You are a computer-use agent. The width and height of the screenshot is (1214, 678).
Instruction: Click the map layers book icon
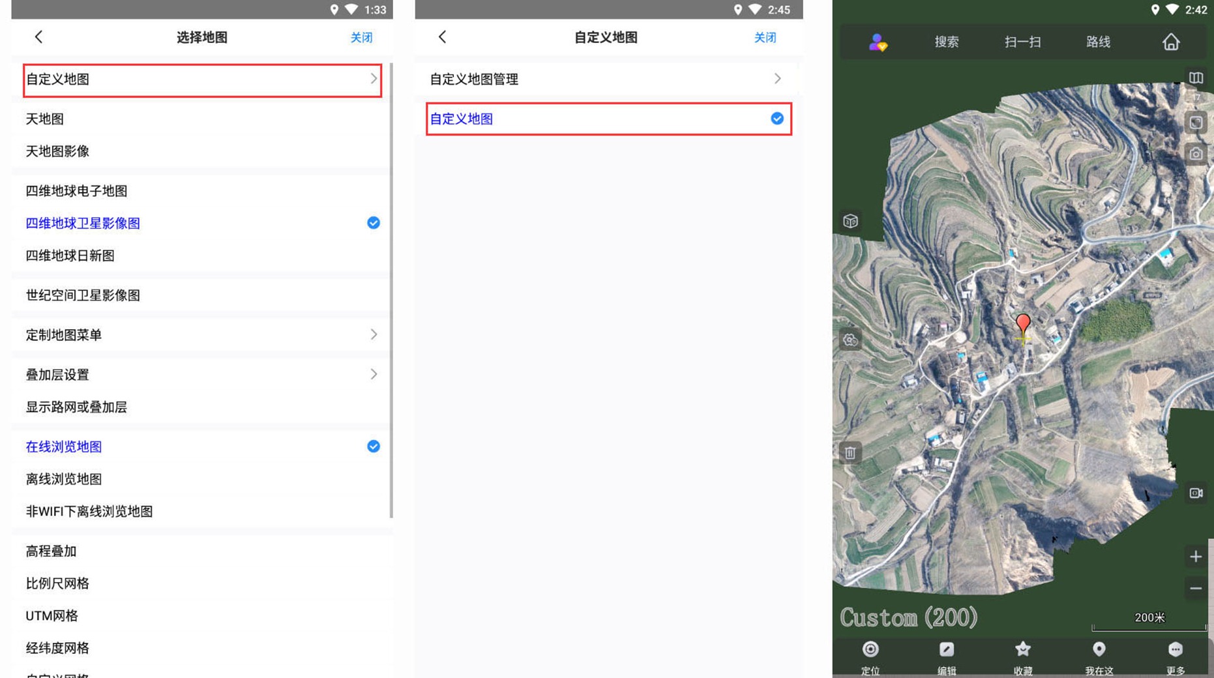click(x=1195, y=78)
